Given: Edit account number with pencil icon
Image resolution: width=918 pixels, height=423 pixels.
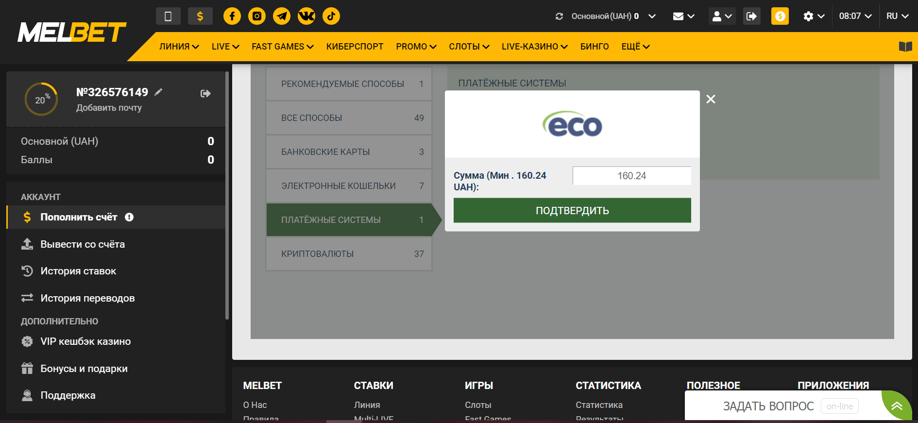Looking at the screenshot, I should coord(158,92).
